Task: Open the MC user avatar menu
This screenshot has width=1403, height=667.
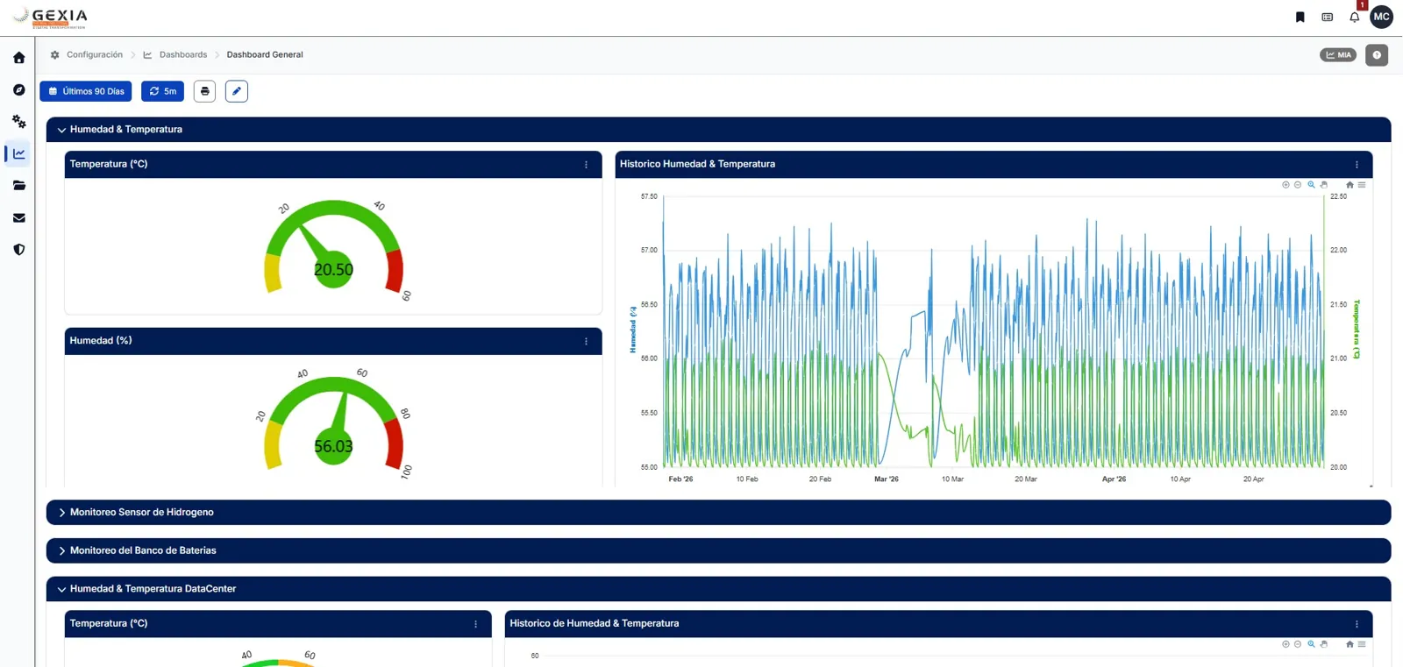Action: tap(1382, 17)
